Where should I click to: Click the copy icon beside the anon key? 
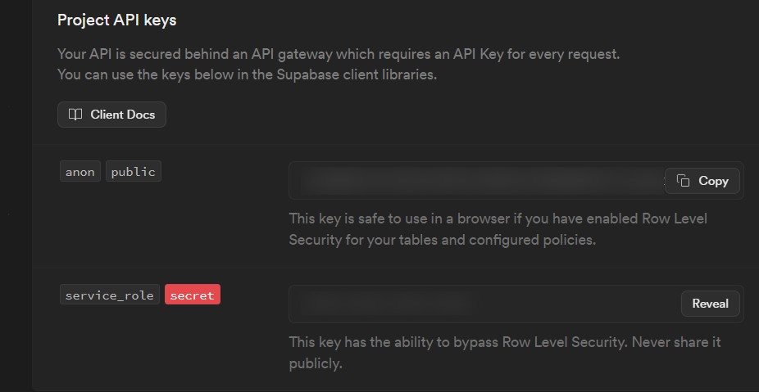point(683,181)
